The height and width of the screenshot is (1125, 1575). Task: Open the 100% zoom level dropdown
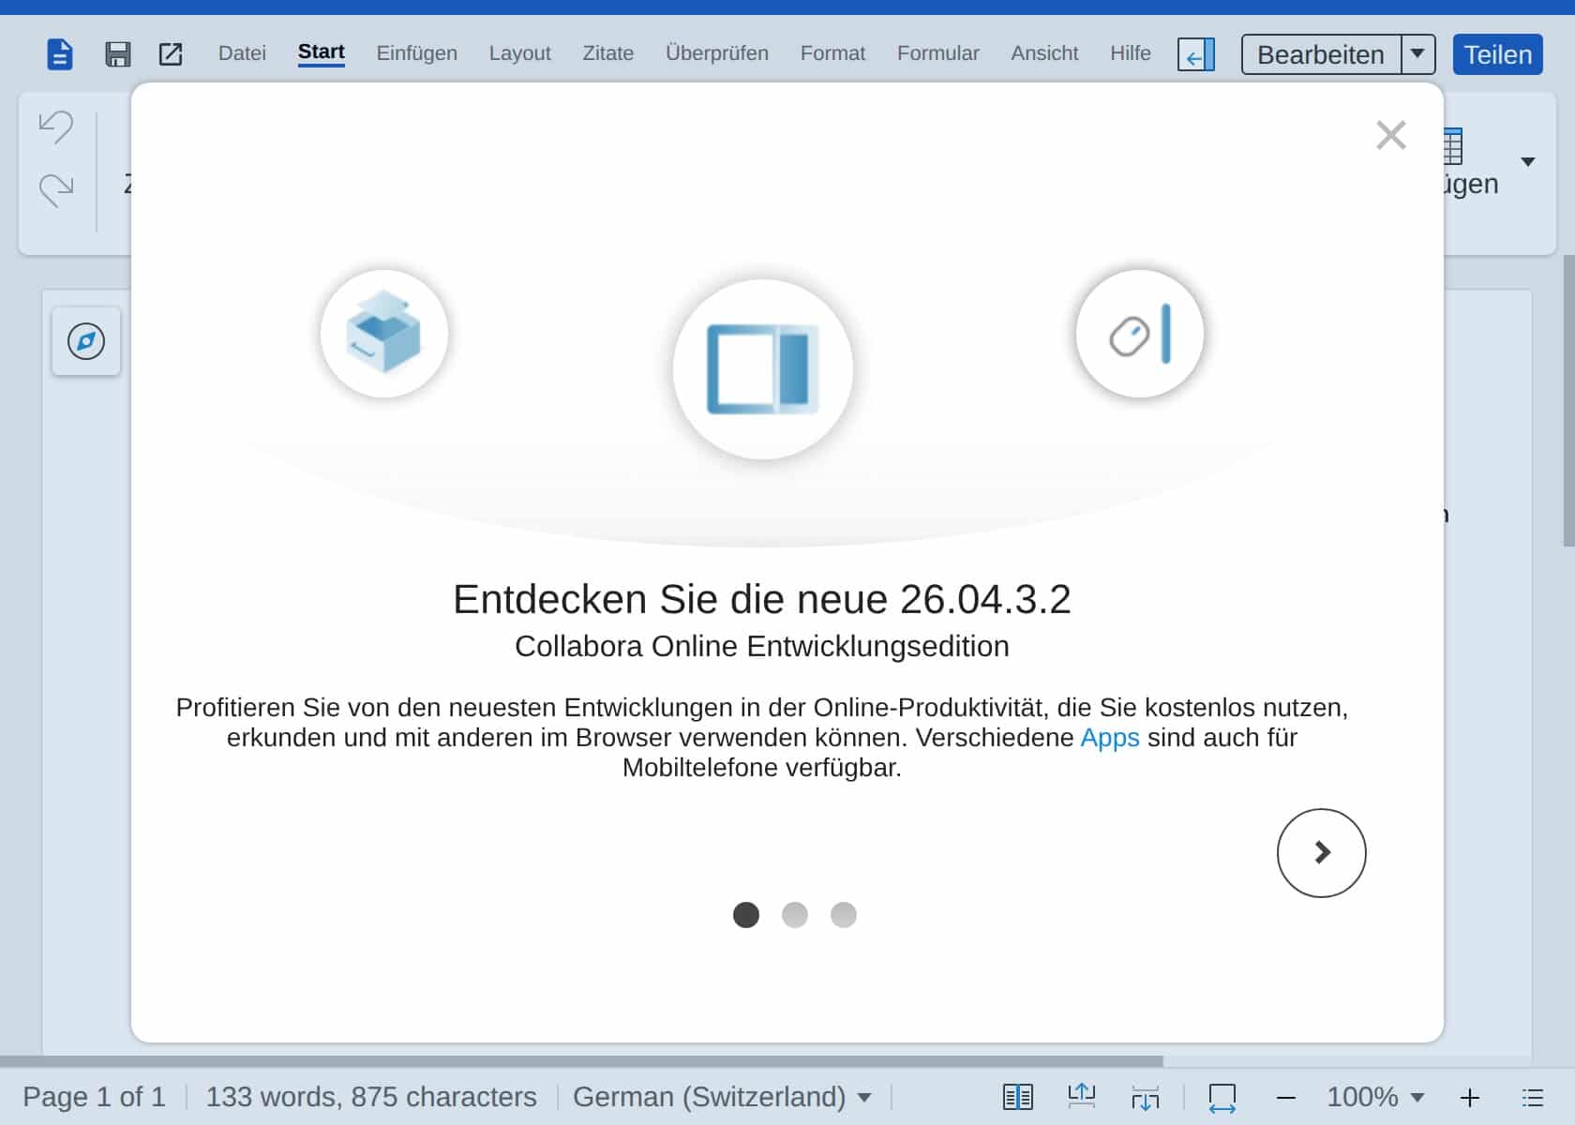coord(1375,1097)
